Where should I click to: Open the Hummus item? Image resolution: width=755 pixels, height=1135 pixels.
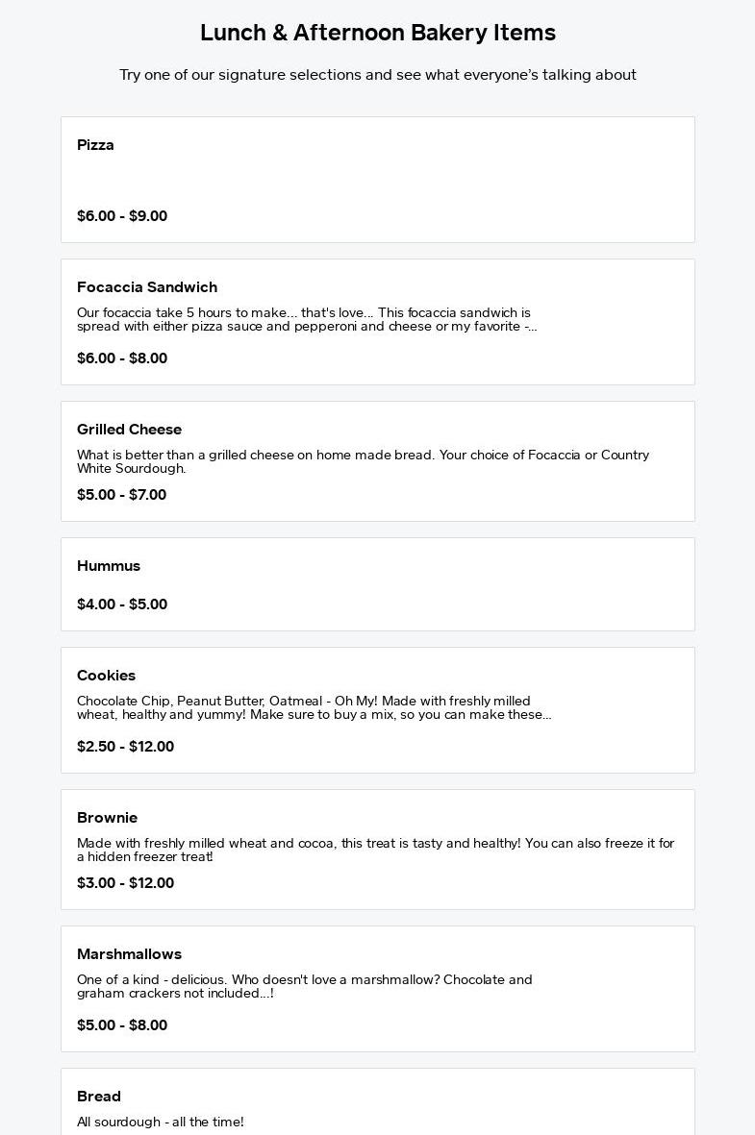pos(109,566)
